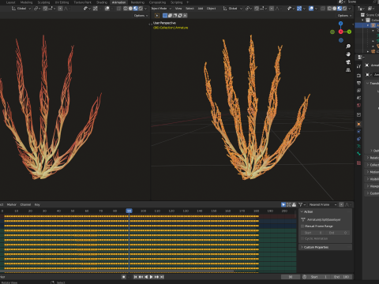
Task: Expand the Collections panel in properties
Action: pos(372,165)
